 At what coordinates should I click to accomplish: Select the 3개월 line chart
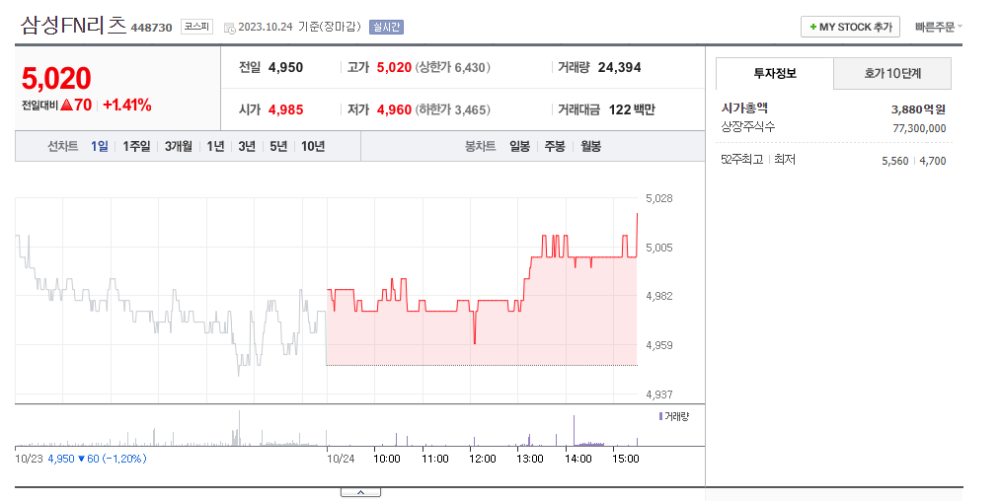click(x=178, y=146)
